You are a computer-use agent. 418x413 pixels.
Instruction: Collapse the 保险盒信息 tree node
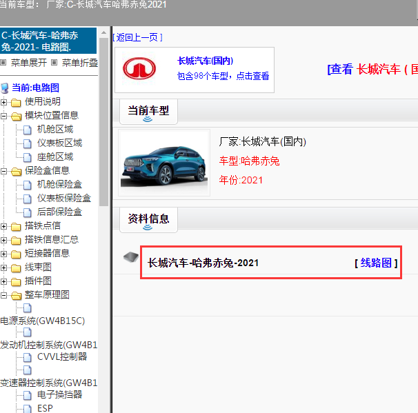pyautogui.click(x=3, y=171)
